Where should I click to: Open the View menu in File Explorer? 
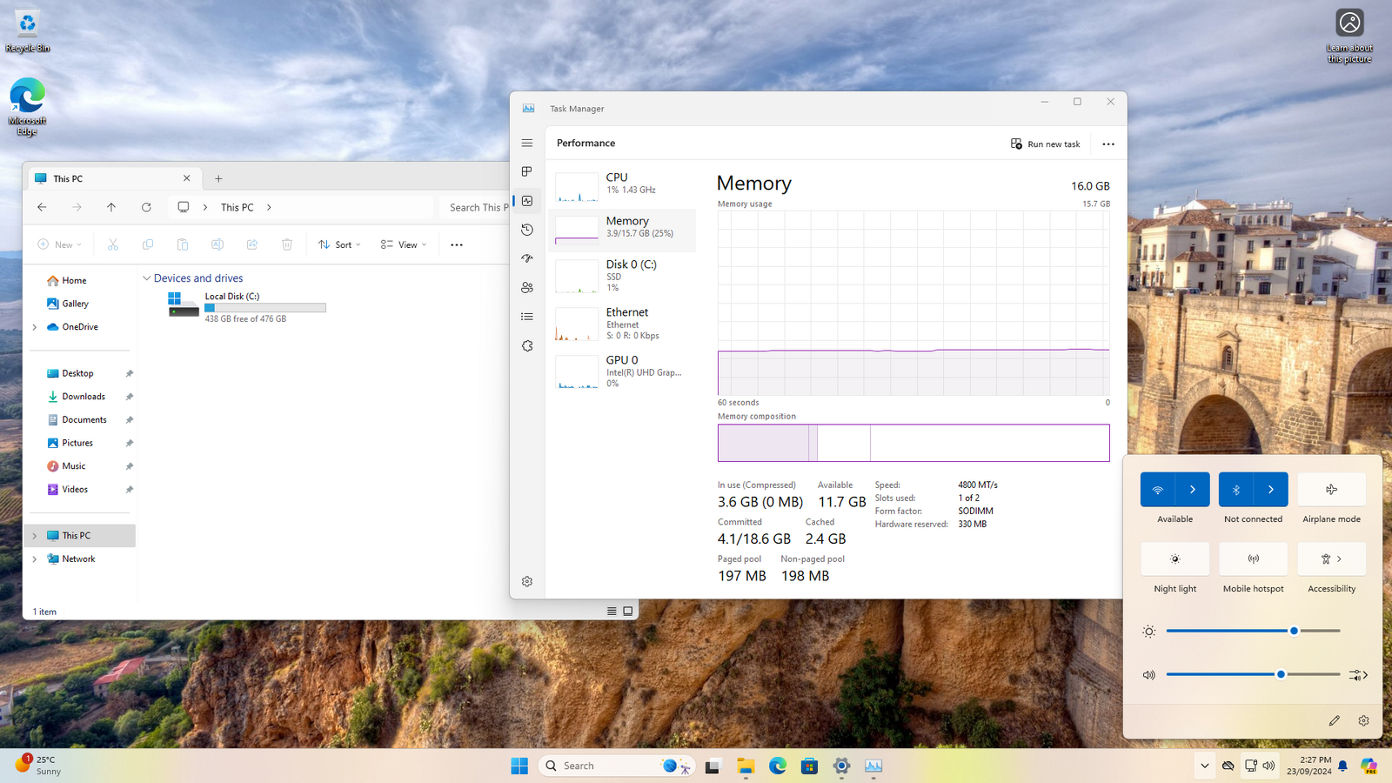click(404, 244)
